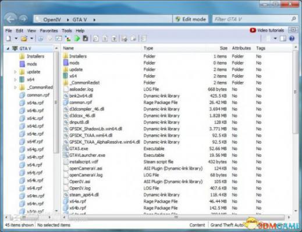Toggle Edit mode on

pos(190,19)
